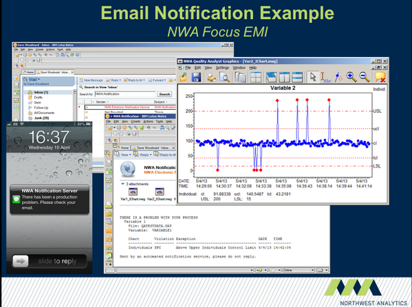Click the Sender column header
412x307 pixels.
click(100, 102)
